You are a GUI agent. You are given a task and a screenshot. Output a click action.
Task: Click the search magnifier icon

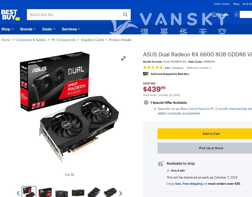click(x=125, y=14)
